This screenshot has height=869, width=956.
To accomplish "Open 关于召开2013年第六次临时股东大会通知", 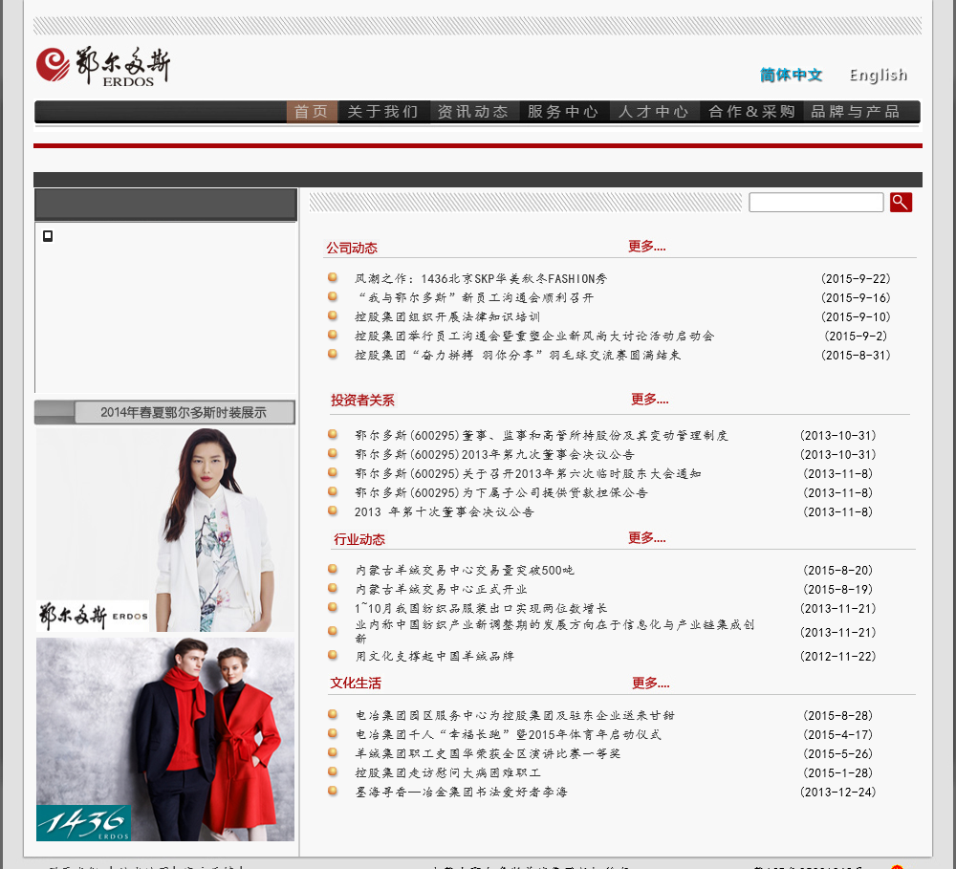I will pyautogui.click(x=528, y=473).
